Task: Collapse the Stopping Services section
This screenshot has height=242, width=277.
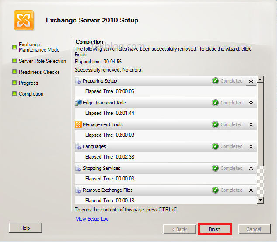Action: pyautogui.click(x=251, y=168)
